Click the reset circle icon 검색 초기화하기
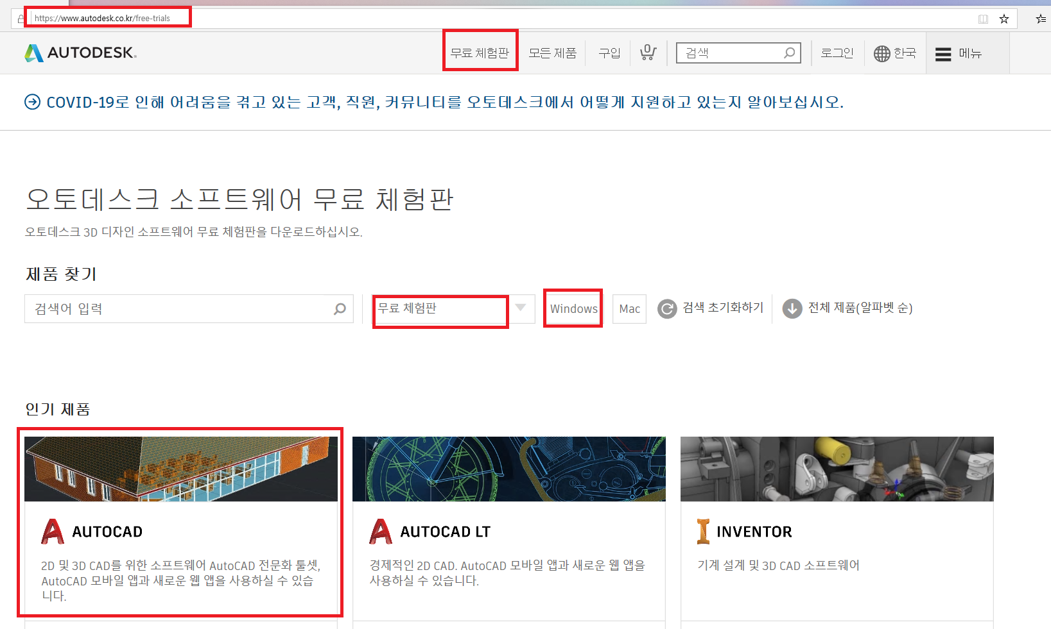The height and width of the screenshot is (629, 1051). [667, 309]
